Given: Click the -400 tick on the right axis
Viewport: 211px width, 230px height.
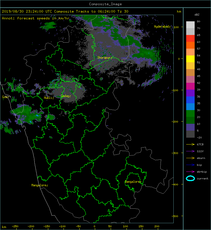Looking at the screenshot, I should (175, 184).
